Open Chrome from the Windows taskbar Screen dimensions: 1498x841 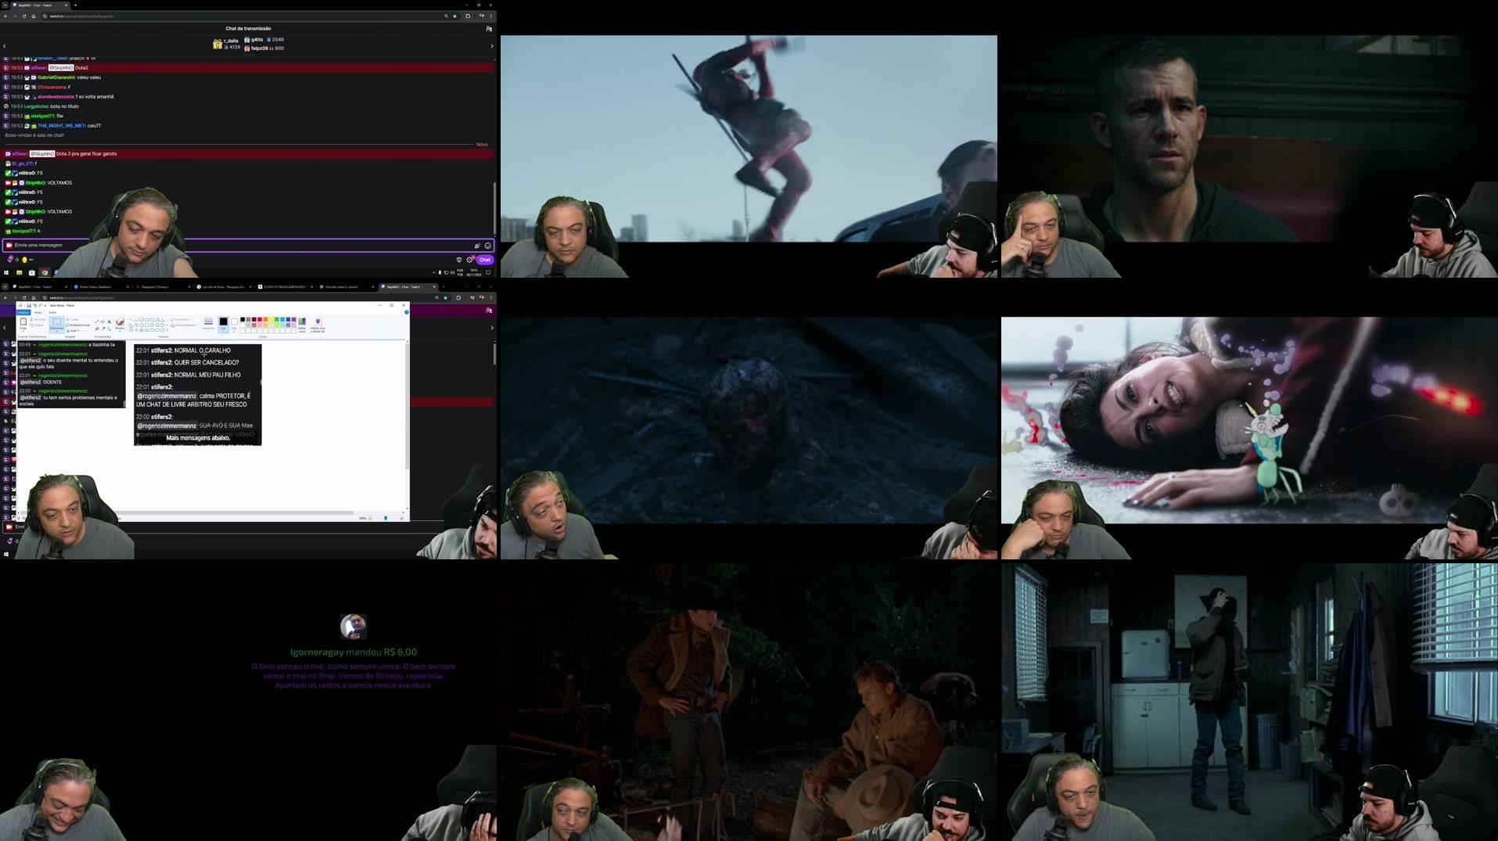point(45,273)
